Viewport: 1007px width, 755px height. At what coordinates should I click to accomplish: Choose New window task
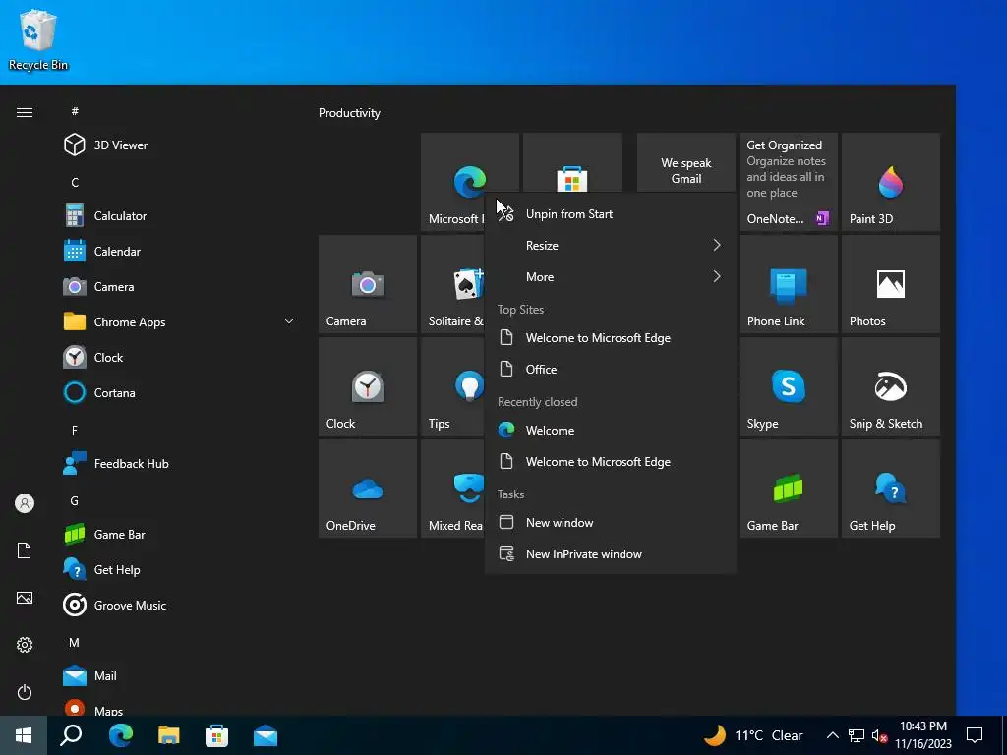pos(610,523)
